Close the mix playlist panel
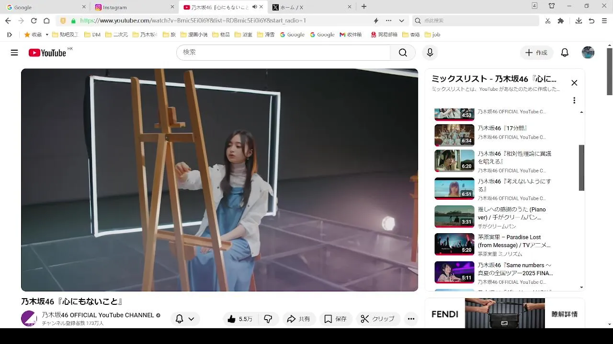This screenshot has height=344, width=613. pyautogui.click(x=574, y=83)
